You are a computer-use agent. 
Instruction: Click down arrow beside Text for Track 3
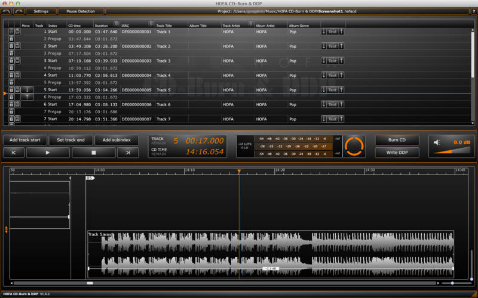pyautogui.click(x=324, y=61)
